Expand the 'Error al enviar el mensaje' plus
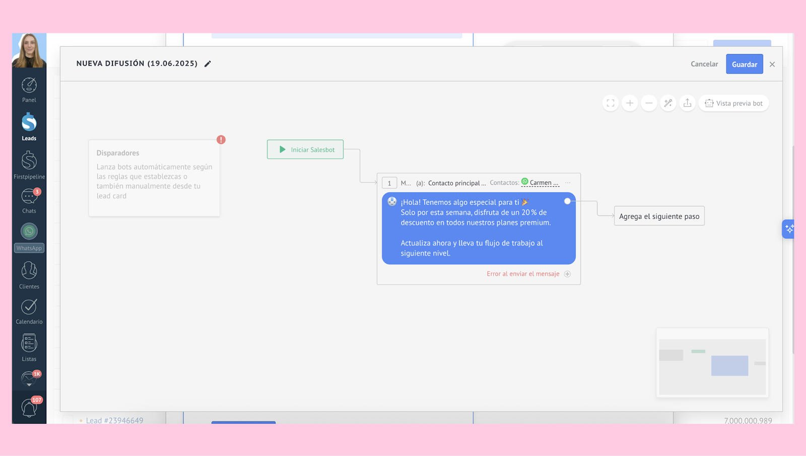 point(567,274)
